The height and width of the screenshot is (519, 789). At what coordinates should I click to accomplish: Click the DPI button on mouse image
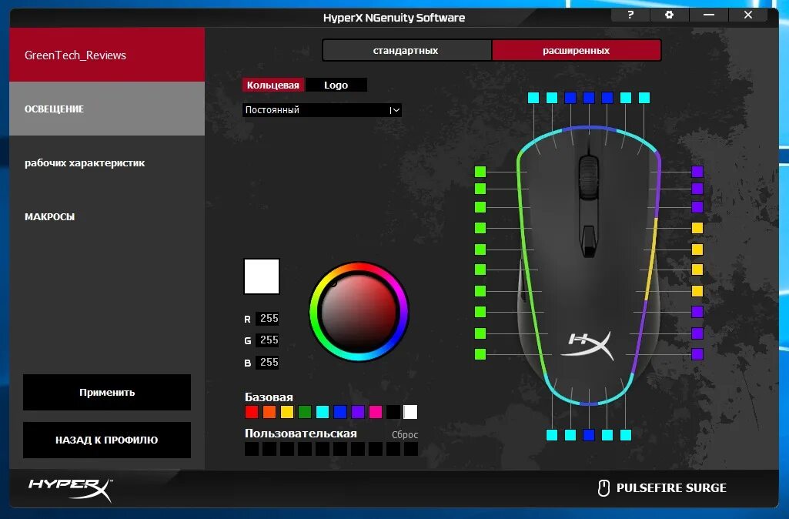coord(588,240)
